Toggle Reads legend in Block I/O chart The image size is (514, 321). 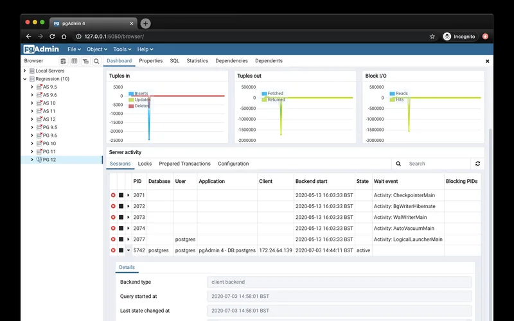pyautogui.click(x=398, y=93)
